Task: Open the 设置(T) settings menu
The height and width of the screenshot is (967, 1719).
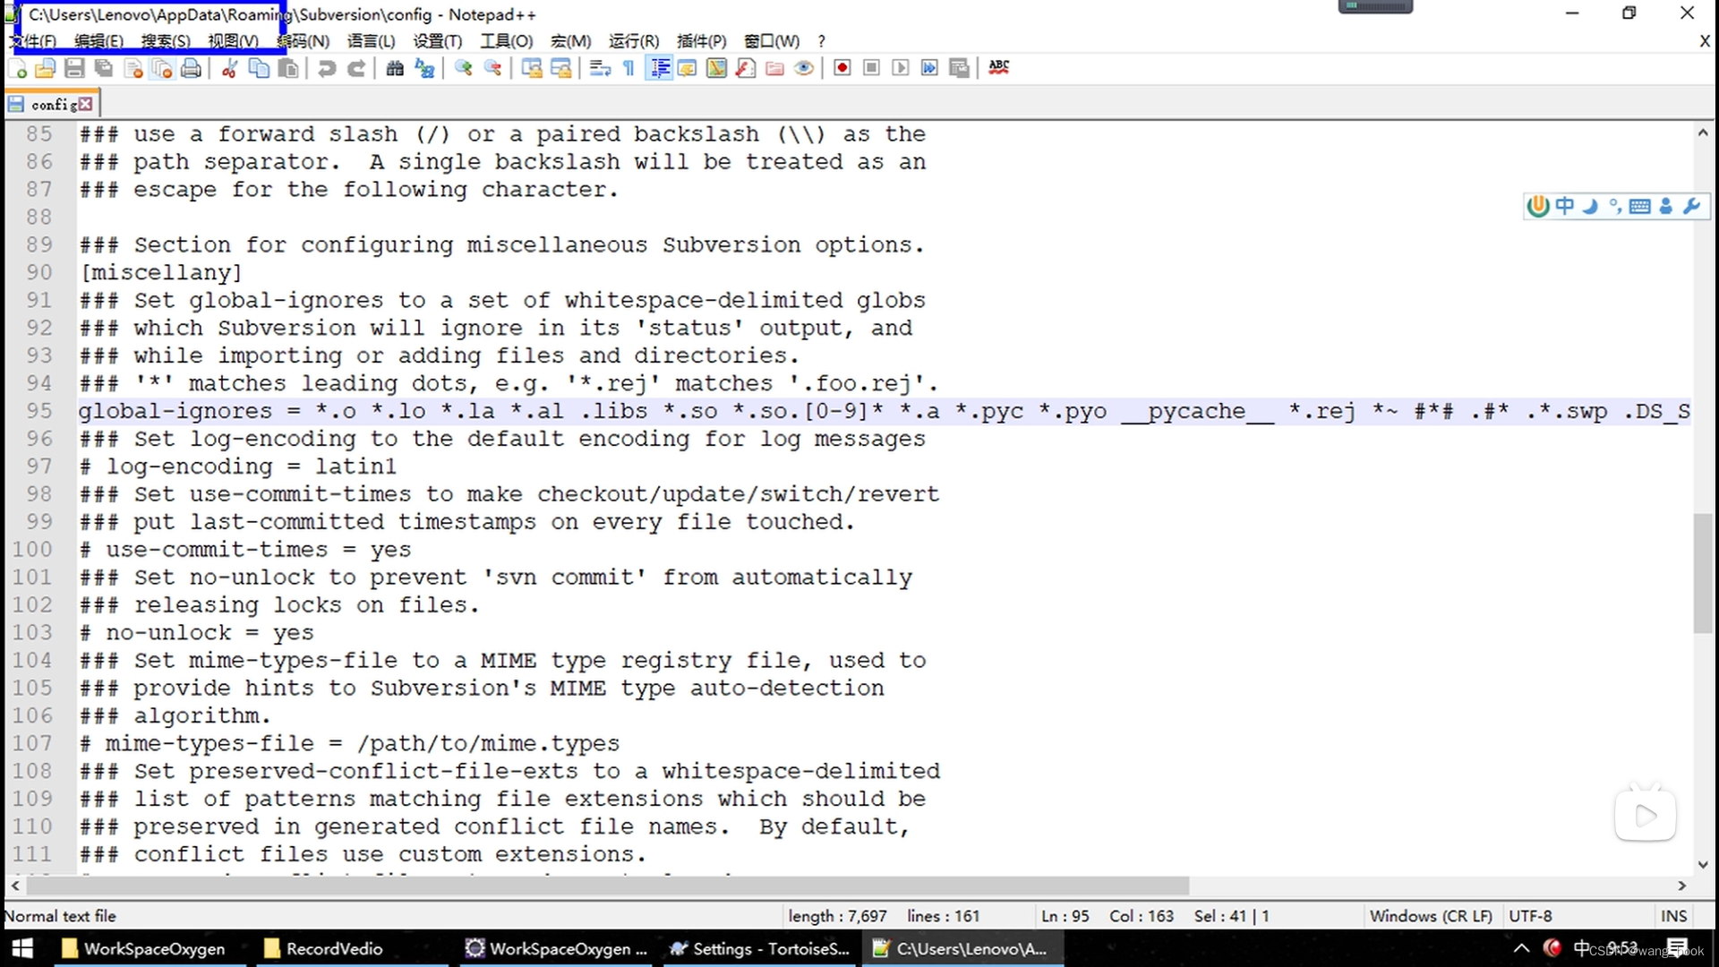Action: [x=437, y=41]
